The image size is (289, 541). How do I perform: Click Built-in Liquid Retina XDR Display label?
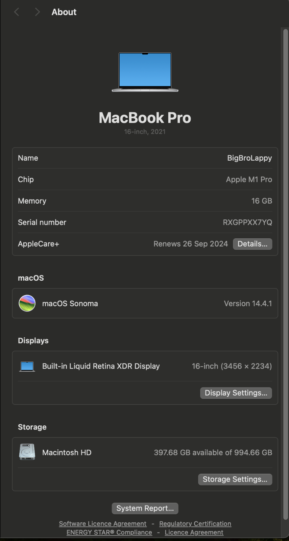[x=101, y=366]
